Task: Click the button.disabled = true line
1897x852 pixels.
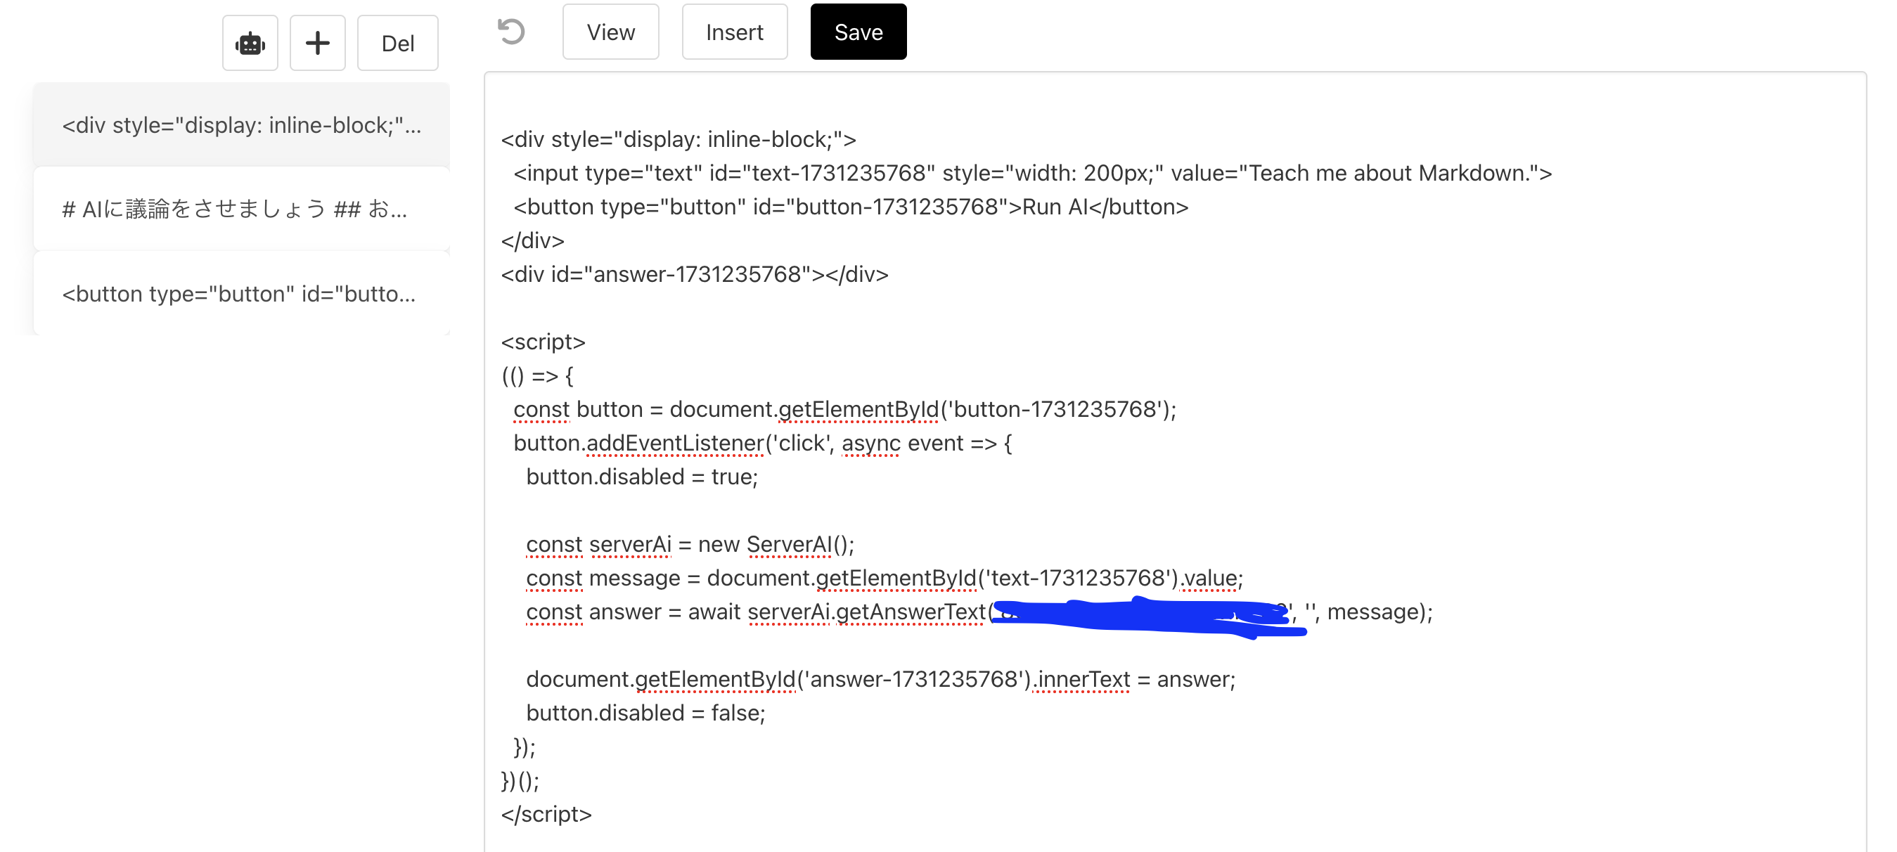Action: tap(641, 477)
